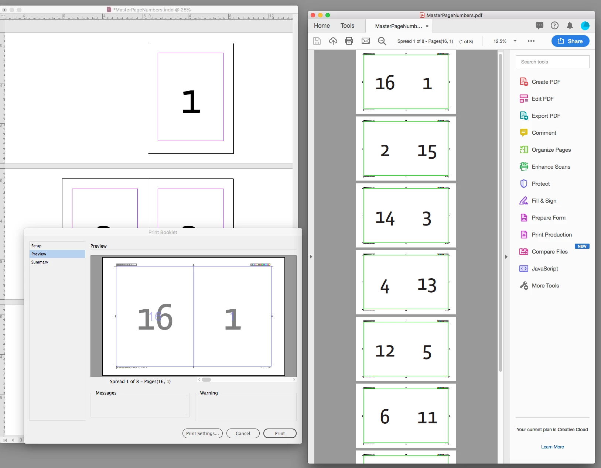Select the 6 and 11 spread thumbnail
This screenshot has width=601, height=468.
[x=406, y=416]
